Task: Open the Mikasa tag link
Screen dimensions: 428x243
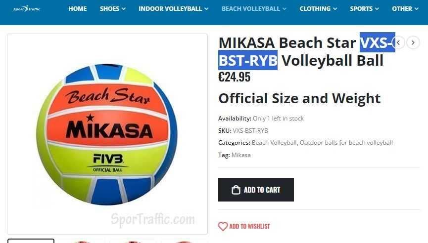Action: coord(241,155)
